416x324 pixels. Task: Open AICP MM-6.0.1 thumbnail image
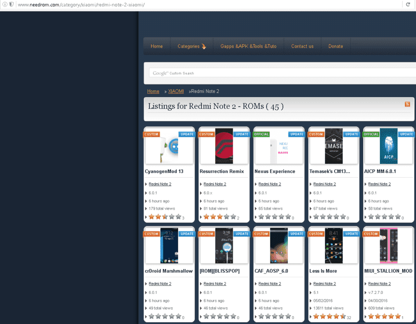(x=389, y=146)
